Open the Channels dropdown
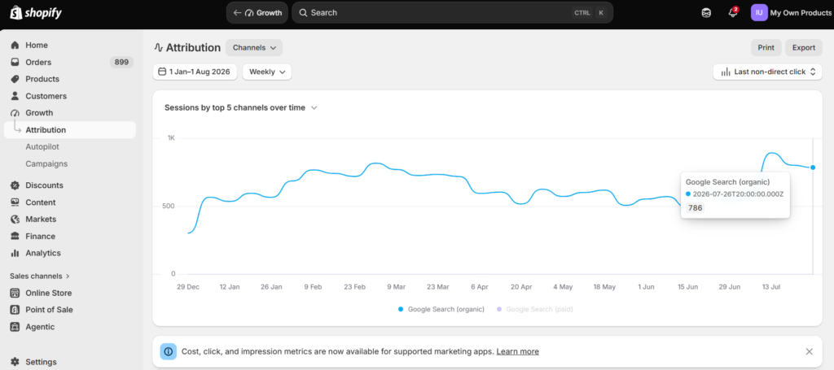The image size is (834, 370). 254,48
